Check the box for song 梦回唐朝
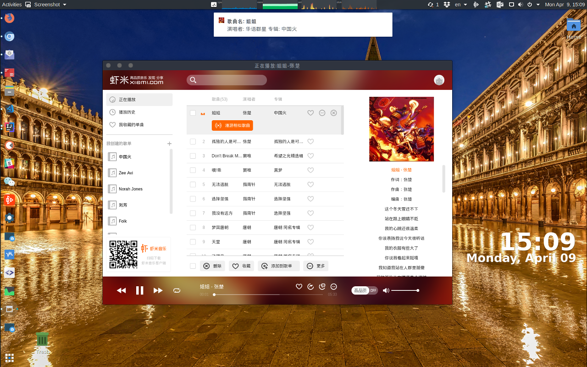The image size is (587, 367). coord(193,228)
